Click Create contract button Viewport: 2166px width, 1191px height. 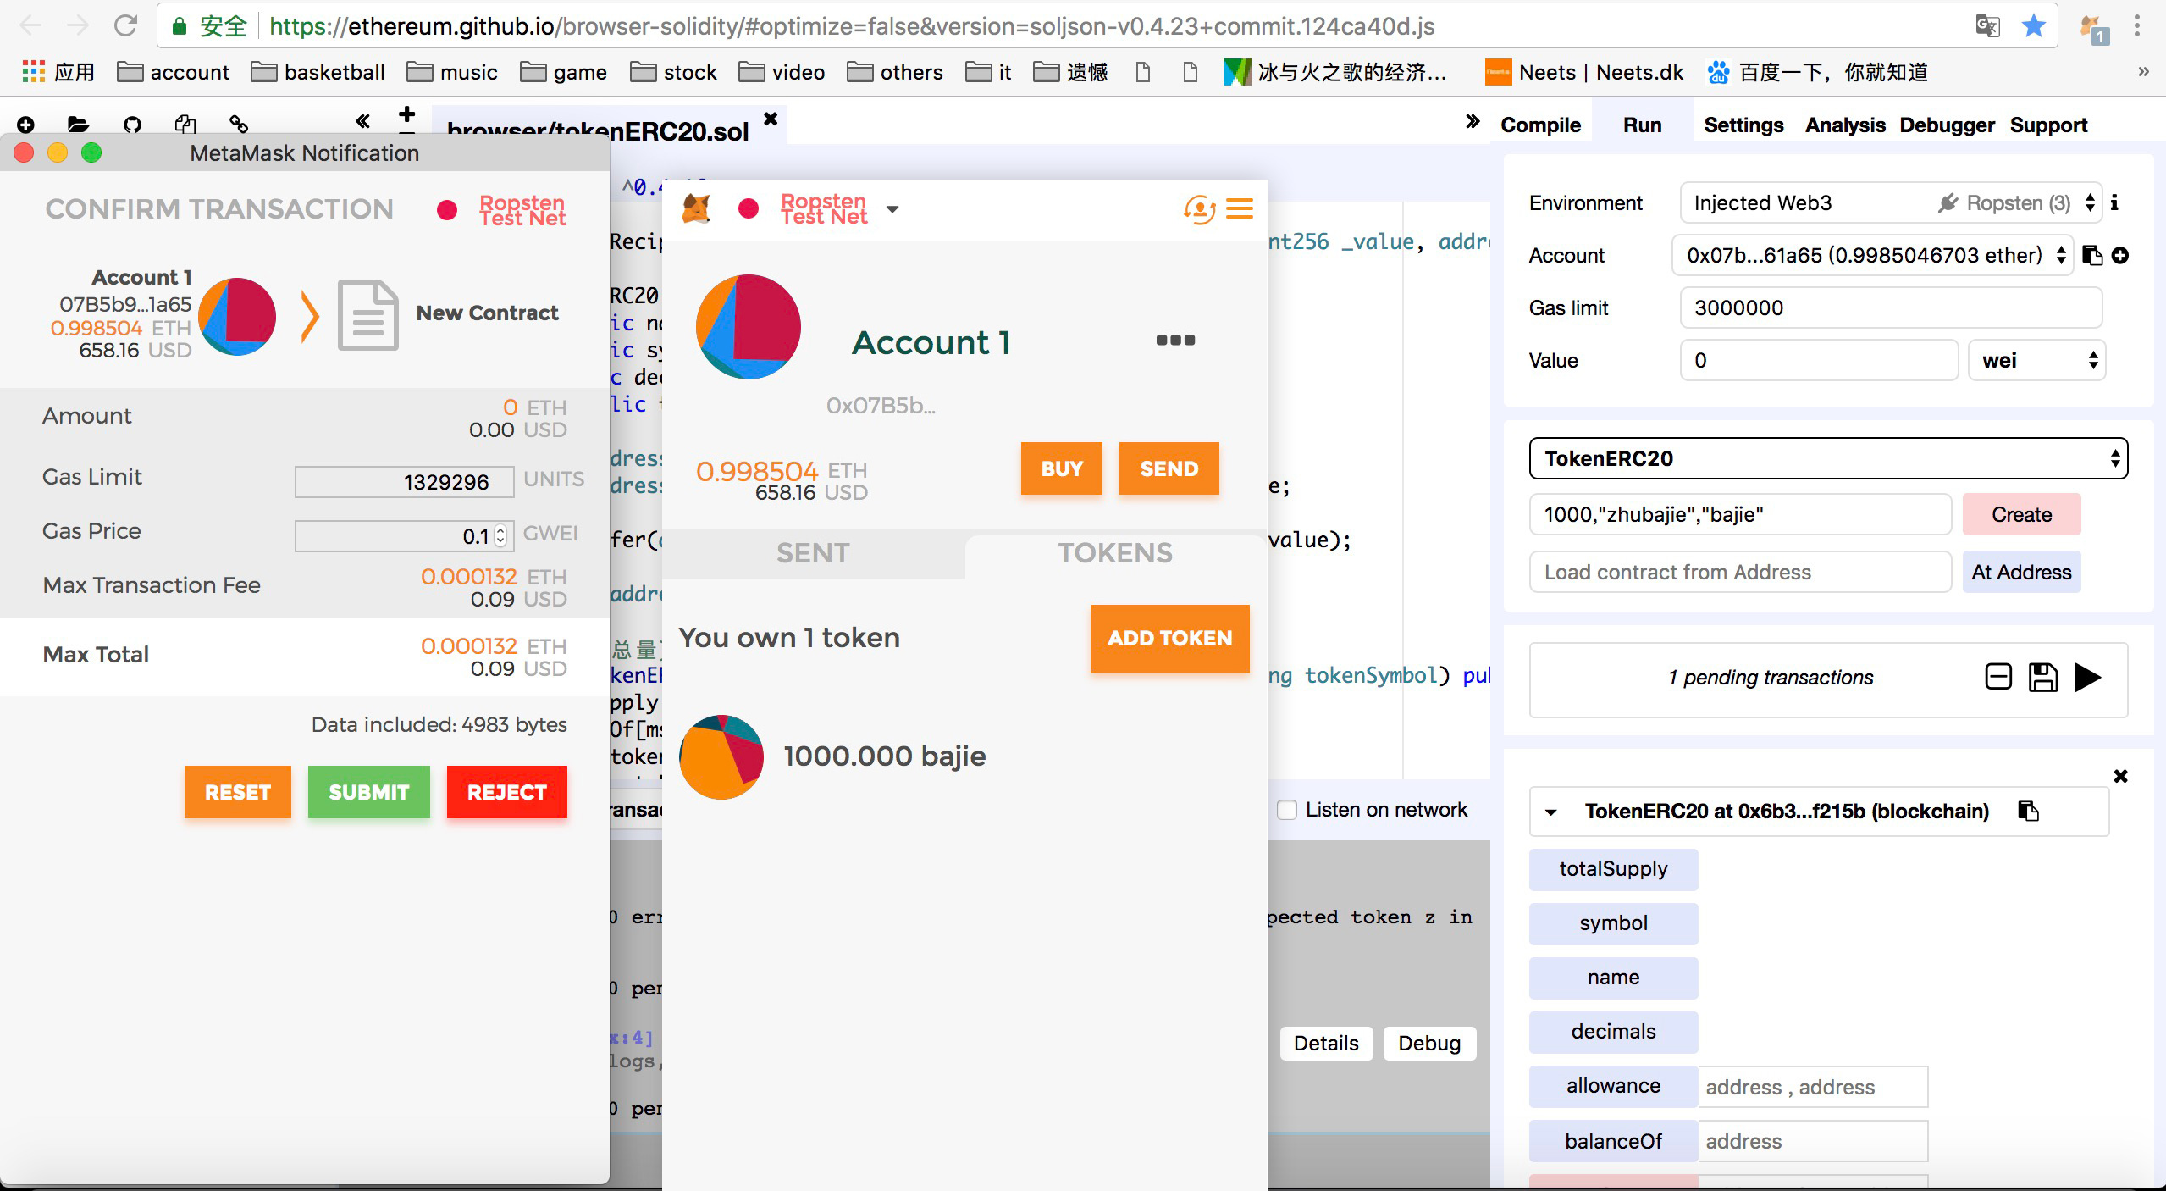tap(2021, 514)
